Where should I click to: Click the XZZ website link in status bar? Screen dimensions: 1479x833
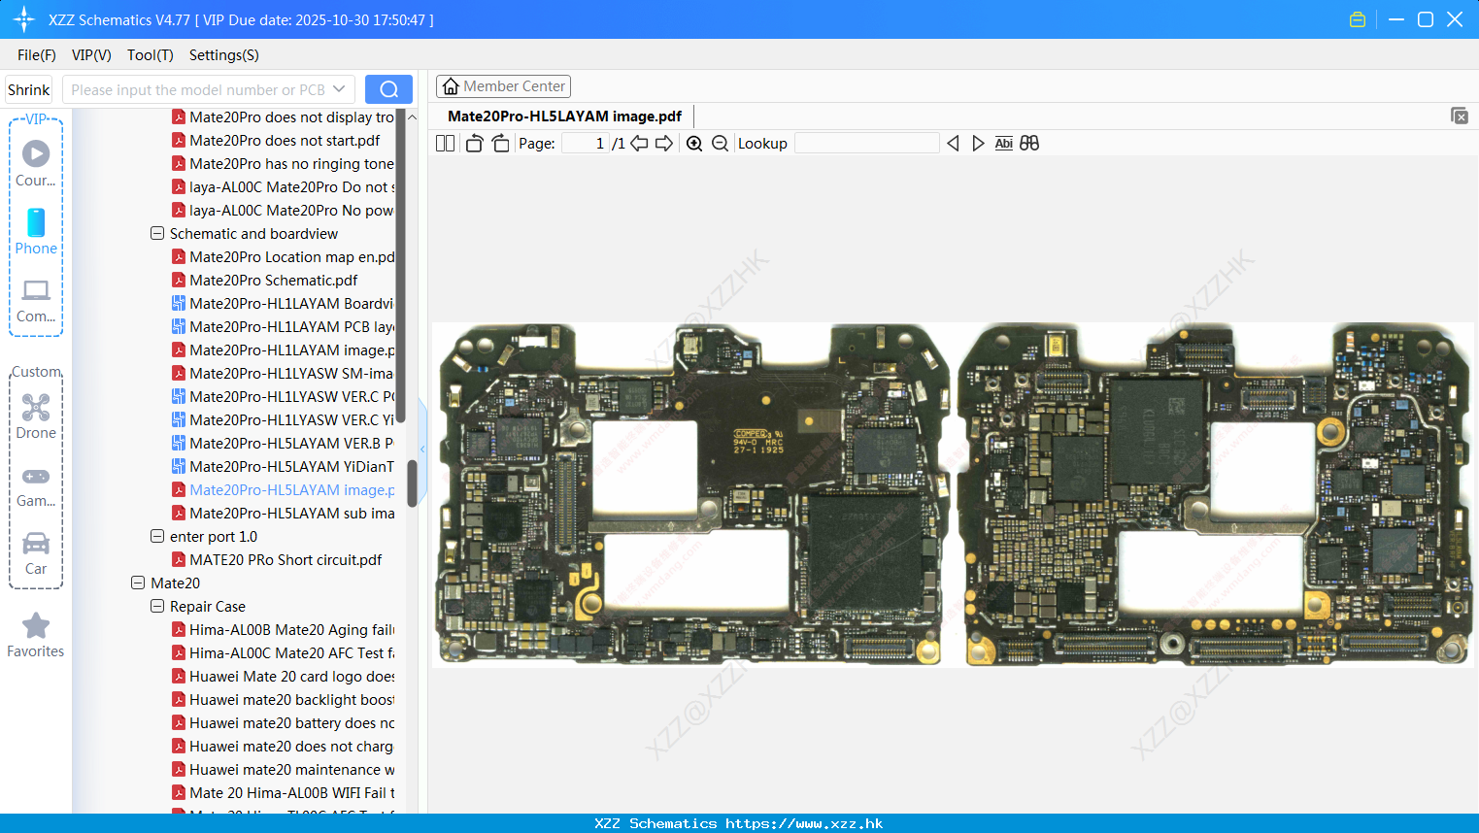pos(804,823)
